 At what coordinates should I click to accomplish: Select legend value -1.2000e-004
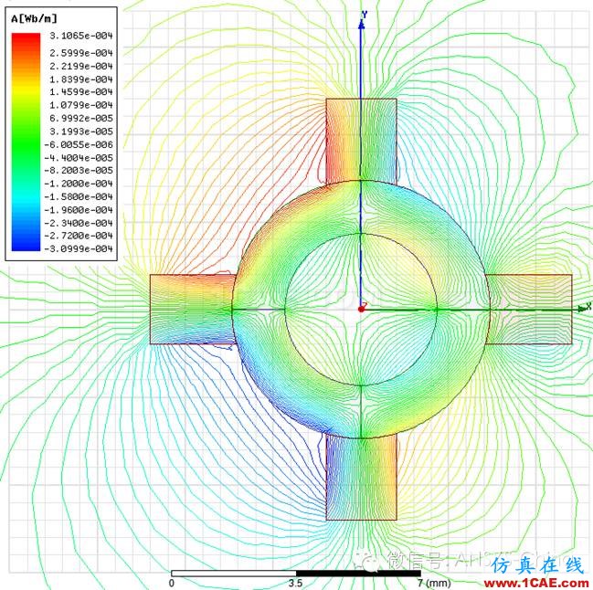point(79,184)
